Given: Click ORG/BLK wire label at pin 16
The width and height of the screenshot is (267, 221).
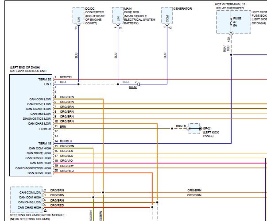Looking at the screenshot, I should [x=66, y=151].
